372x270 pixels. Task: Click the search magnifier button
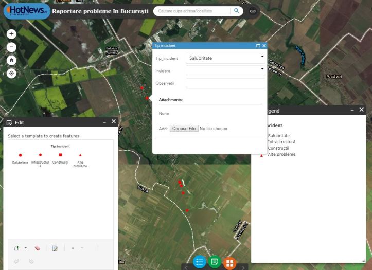click(236, 11)
